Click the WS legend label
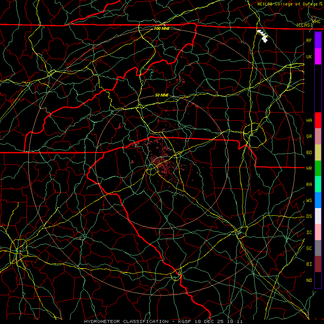Image resolution: width=324 pixels, height=324 pixels. pyautogui.click(x=309, y=201)
